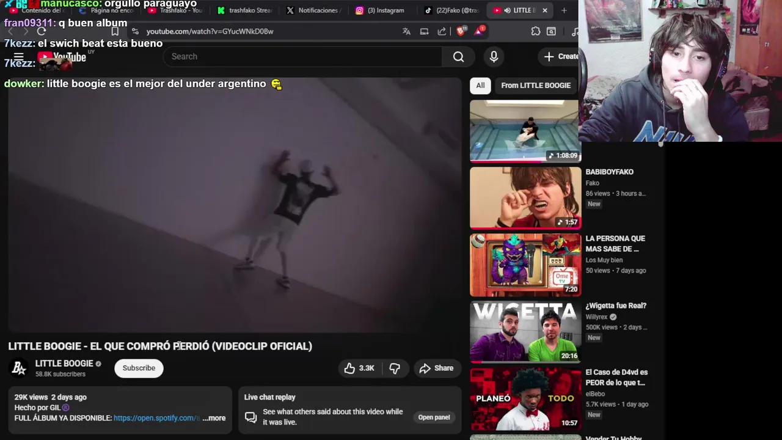Screen dimensions: 782x440
Task: Open the LITTLE BOOGIE channel name link
Action: (x=64, y=363)
